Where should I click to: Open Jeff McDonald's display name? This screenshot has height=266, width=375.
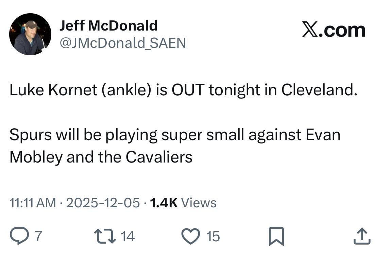[109, 25]
